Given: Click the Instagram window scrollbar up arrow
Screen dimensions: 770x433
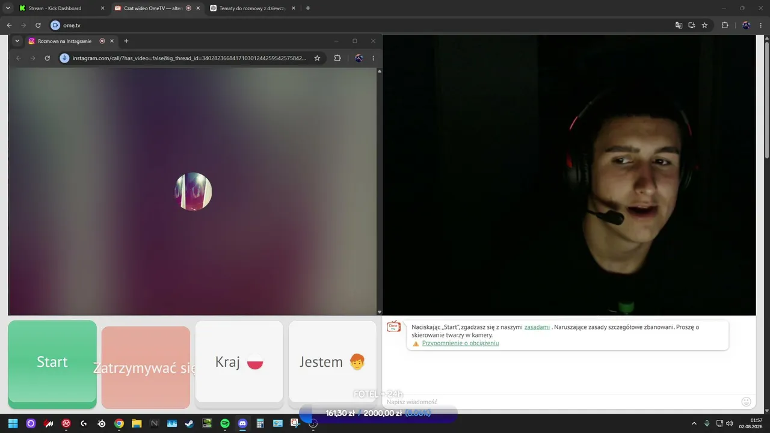Looking at the screenshot, I should click(379, 71).
